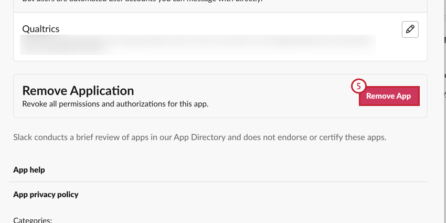The width and height of the screenshot is (446, 223).
Task: Click the word "Slack" starting the disclaimer
Action: (24, 137)
